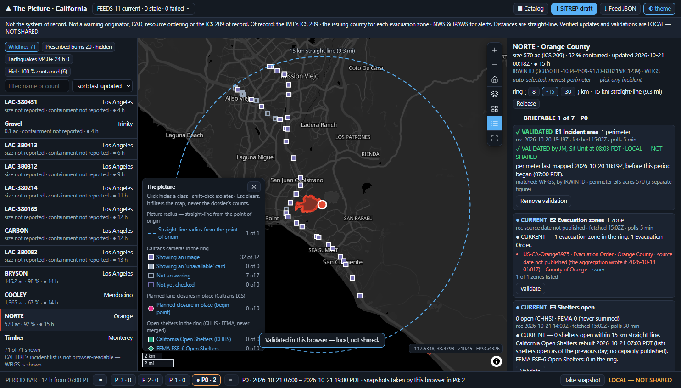Viewport: 681px width, 388px height.
Task: Select the 8 km ring radius
Action: pos(534,92)
